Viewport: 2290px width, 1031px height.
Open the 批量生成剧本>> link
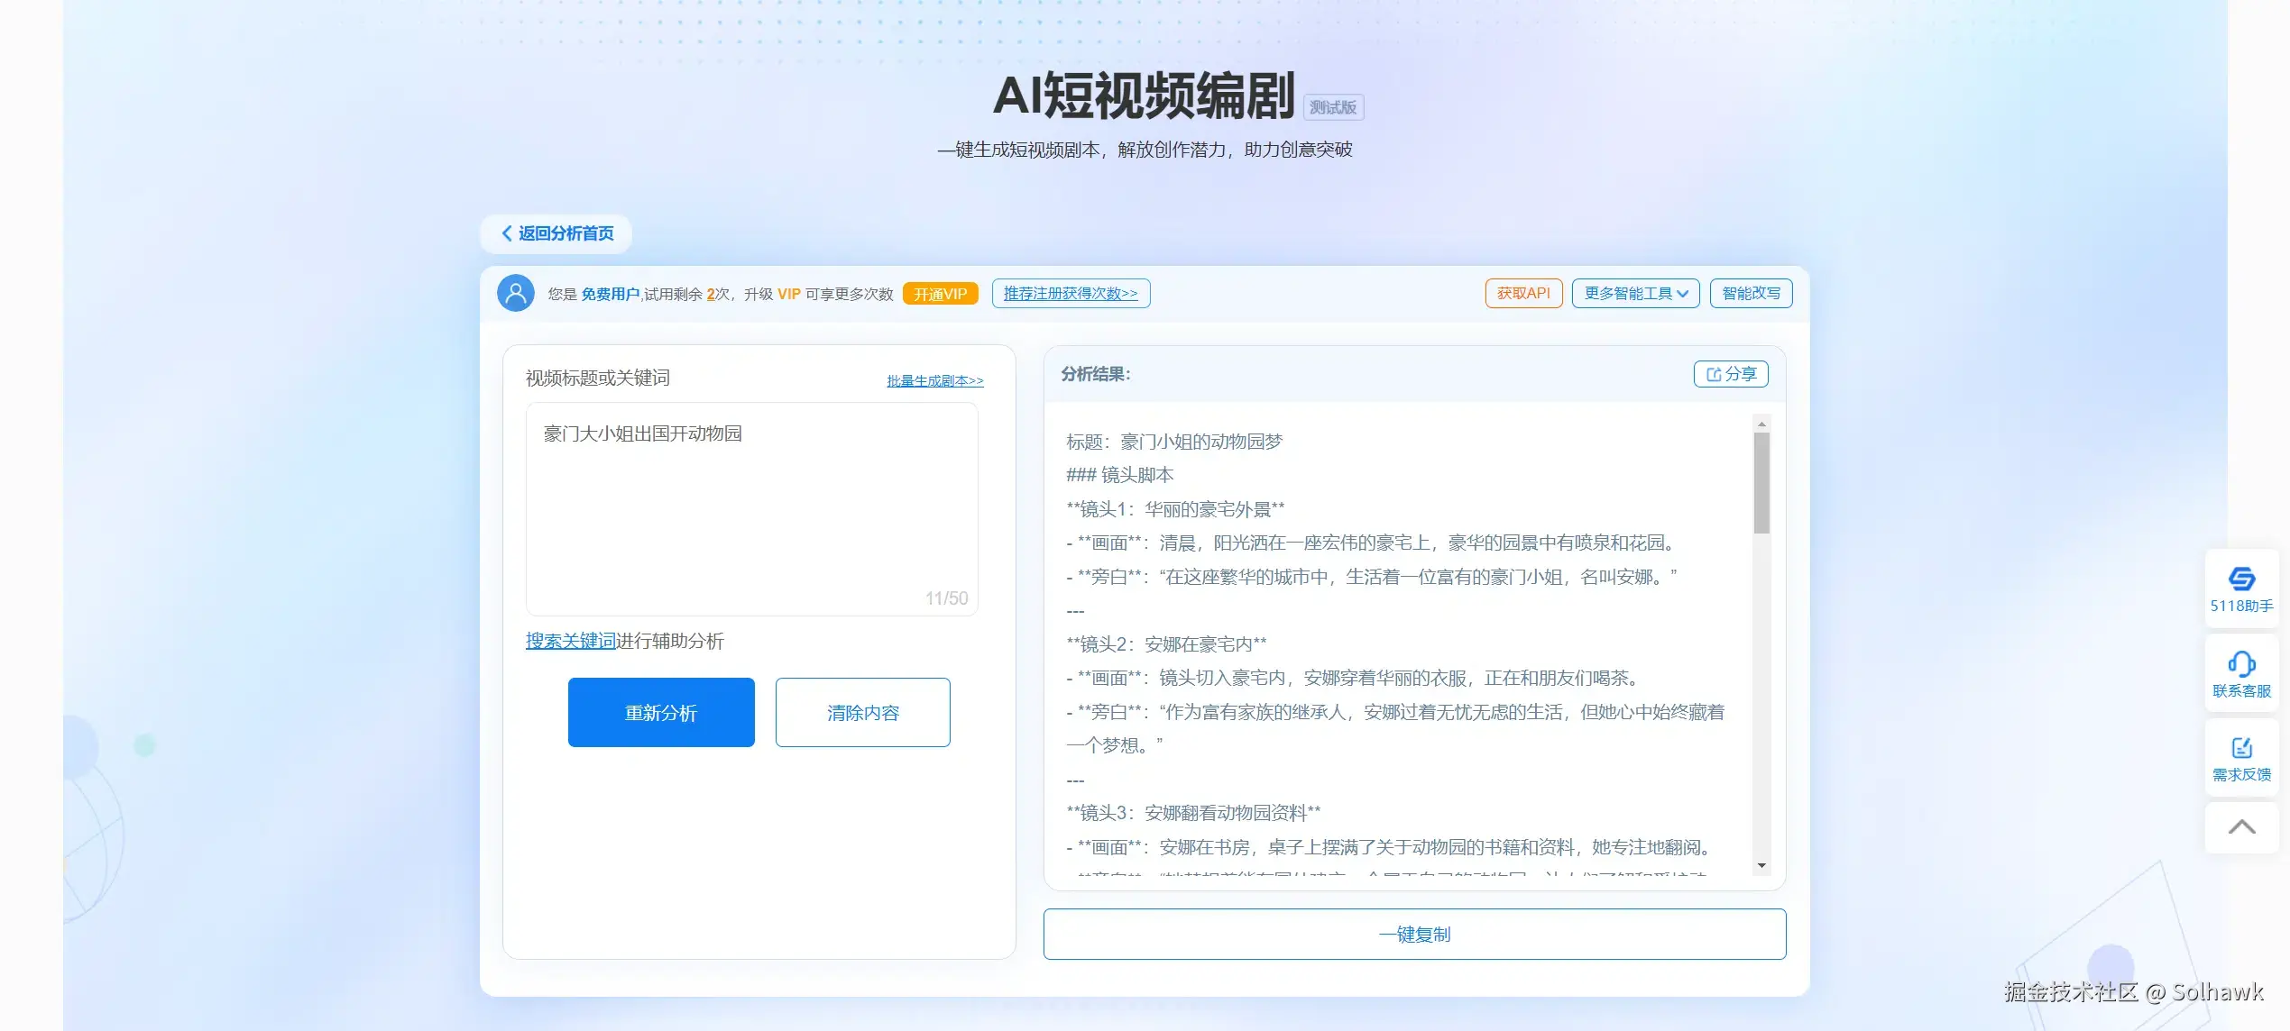[934, 381]
